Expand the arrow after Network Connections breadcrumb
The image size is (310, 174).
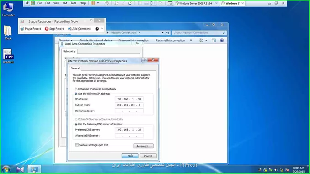point(139,32)
